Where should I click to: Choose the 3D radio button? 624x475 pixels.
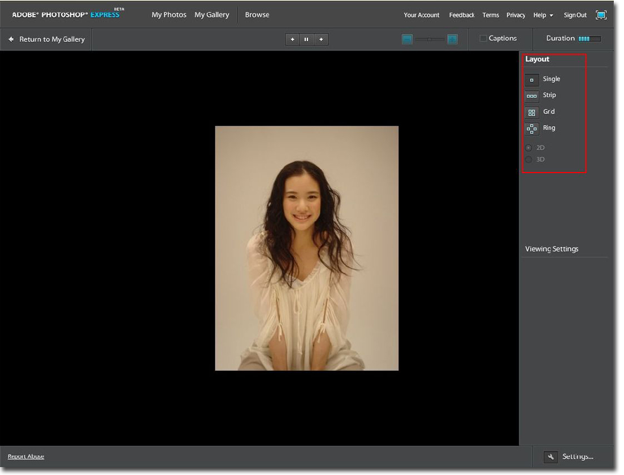528,160
